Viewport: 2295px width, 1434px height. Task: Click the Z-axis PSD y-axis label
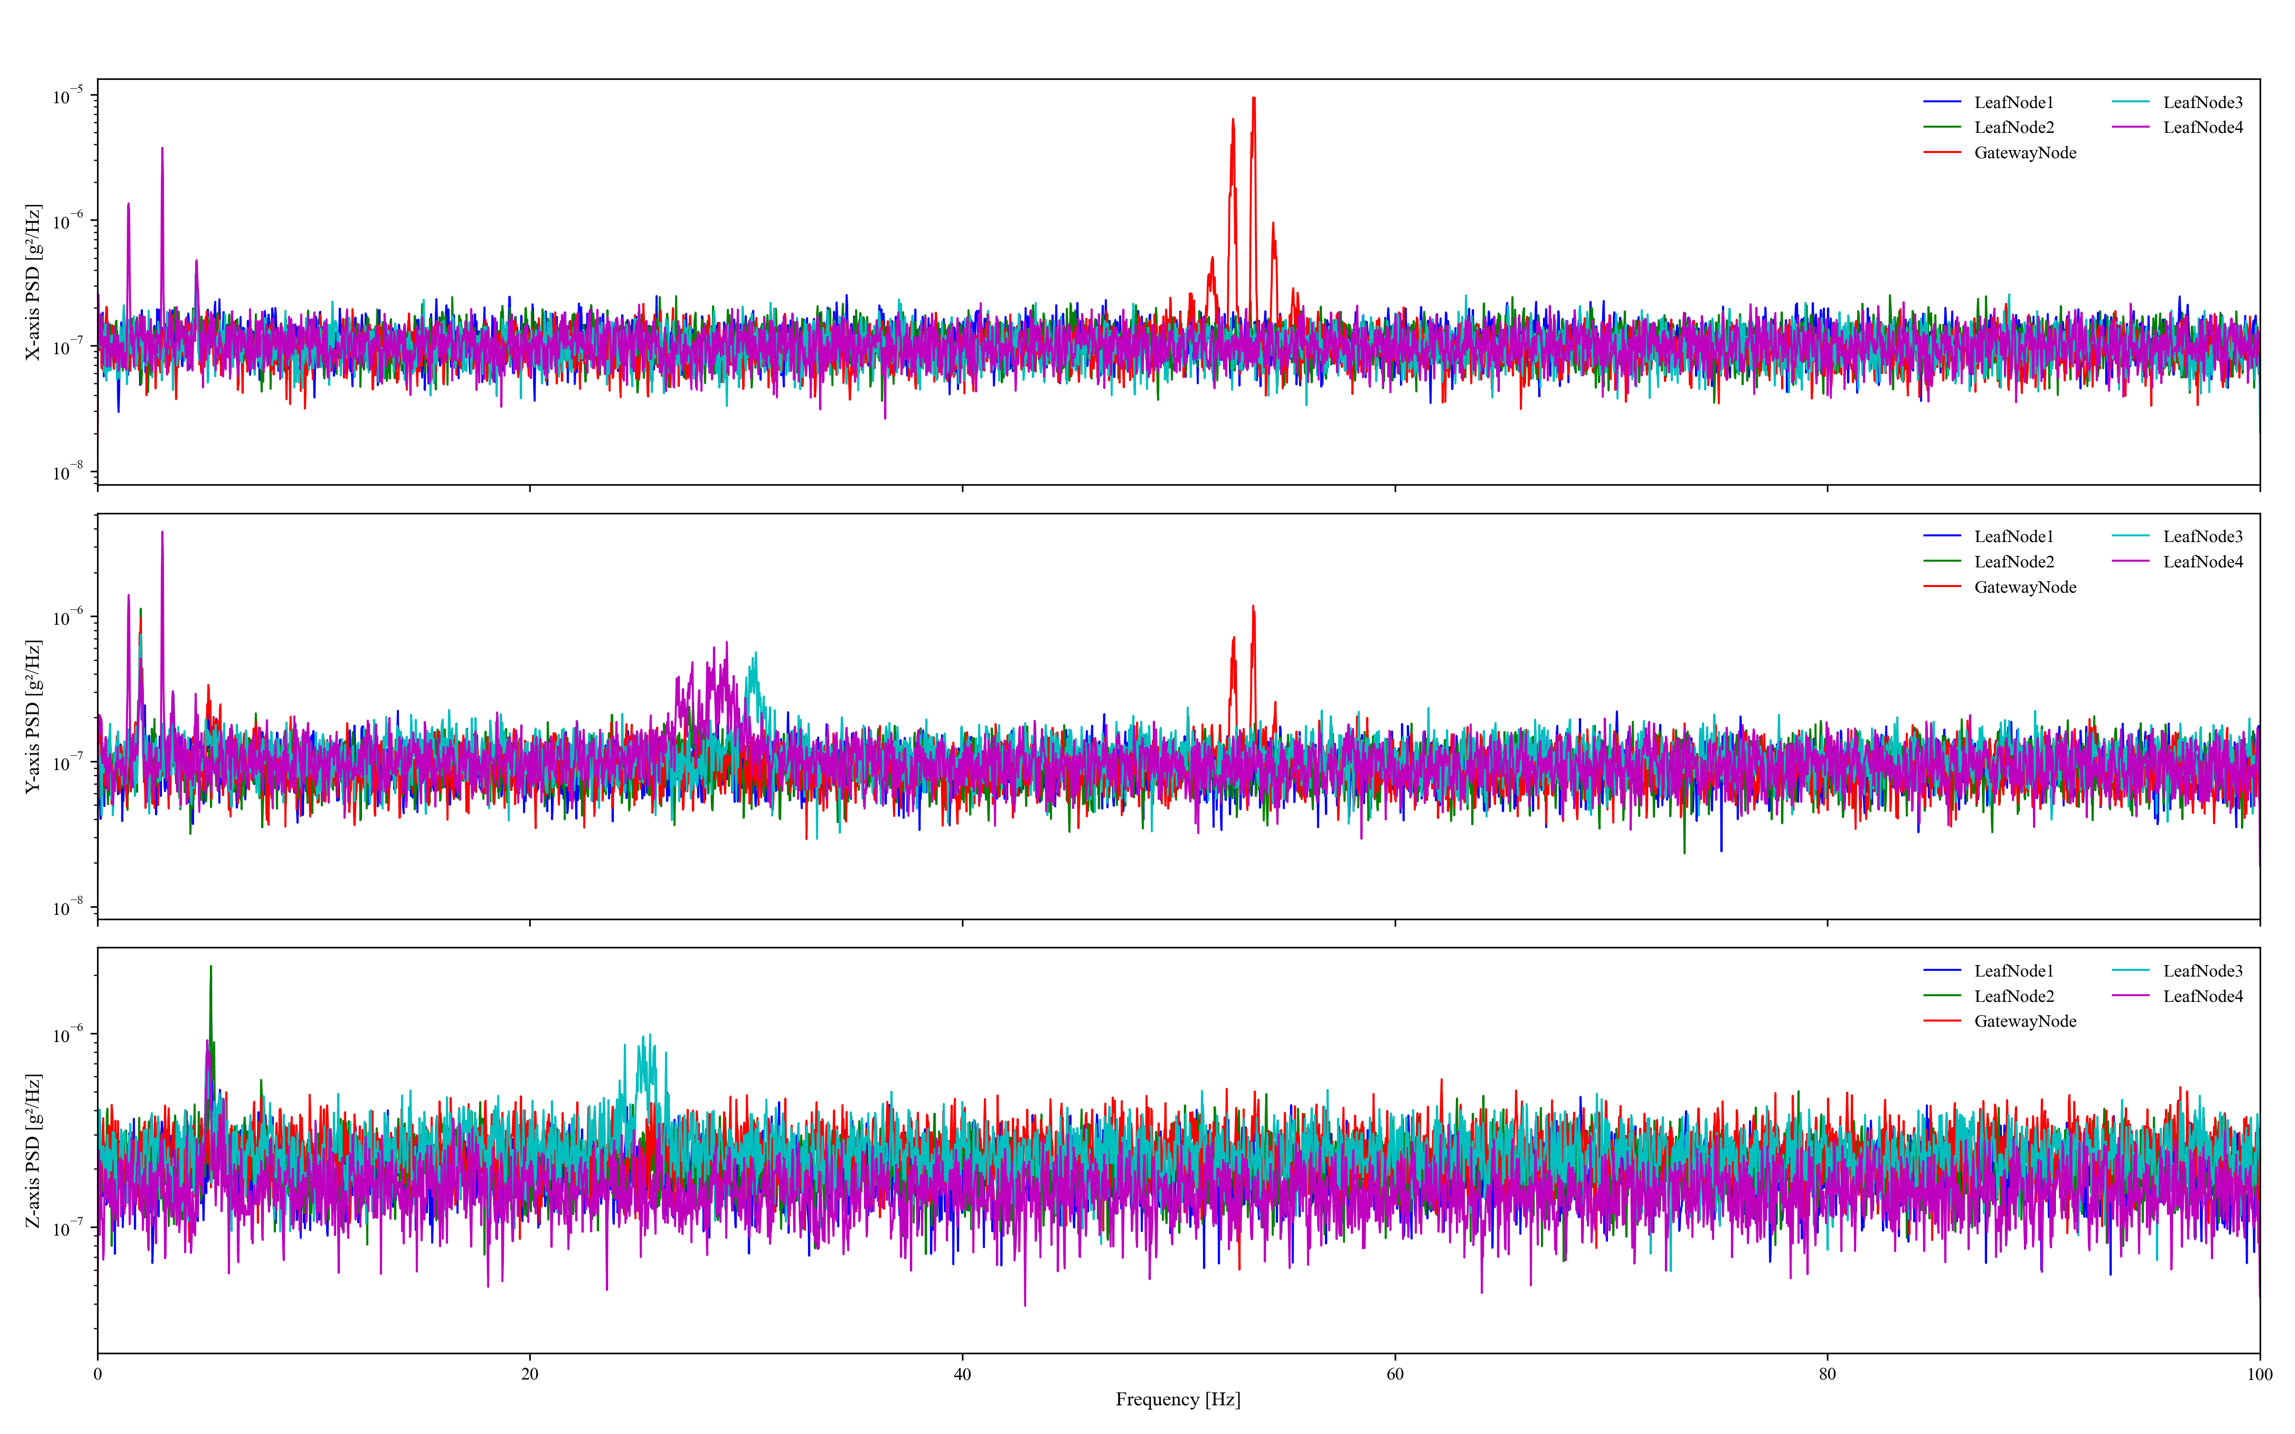(x=33, y=1151)
